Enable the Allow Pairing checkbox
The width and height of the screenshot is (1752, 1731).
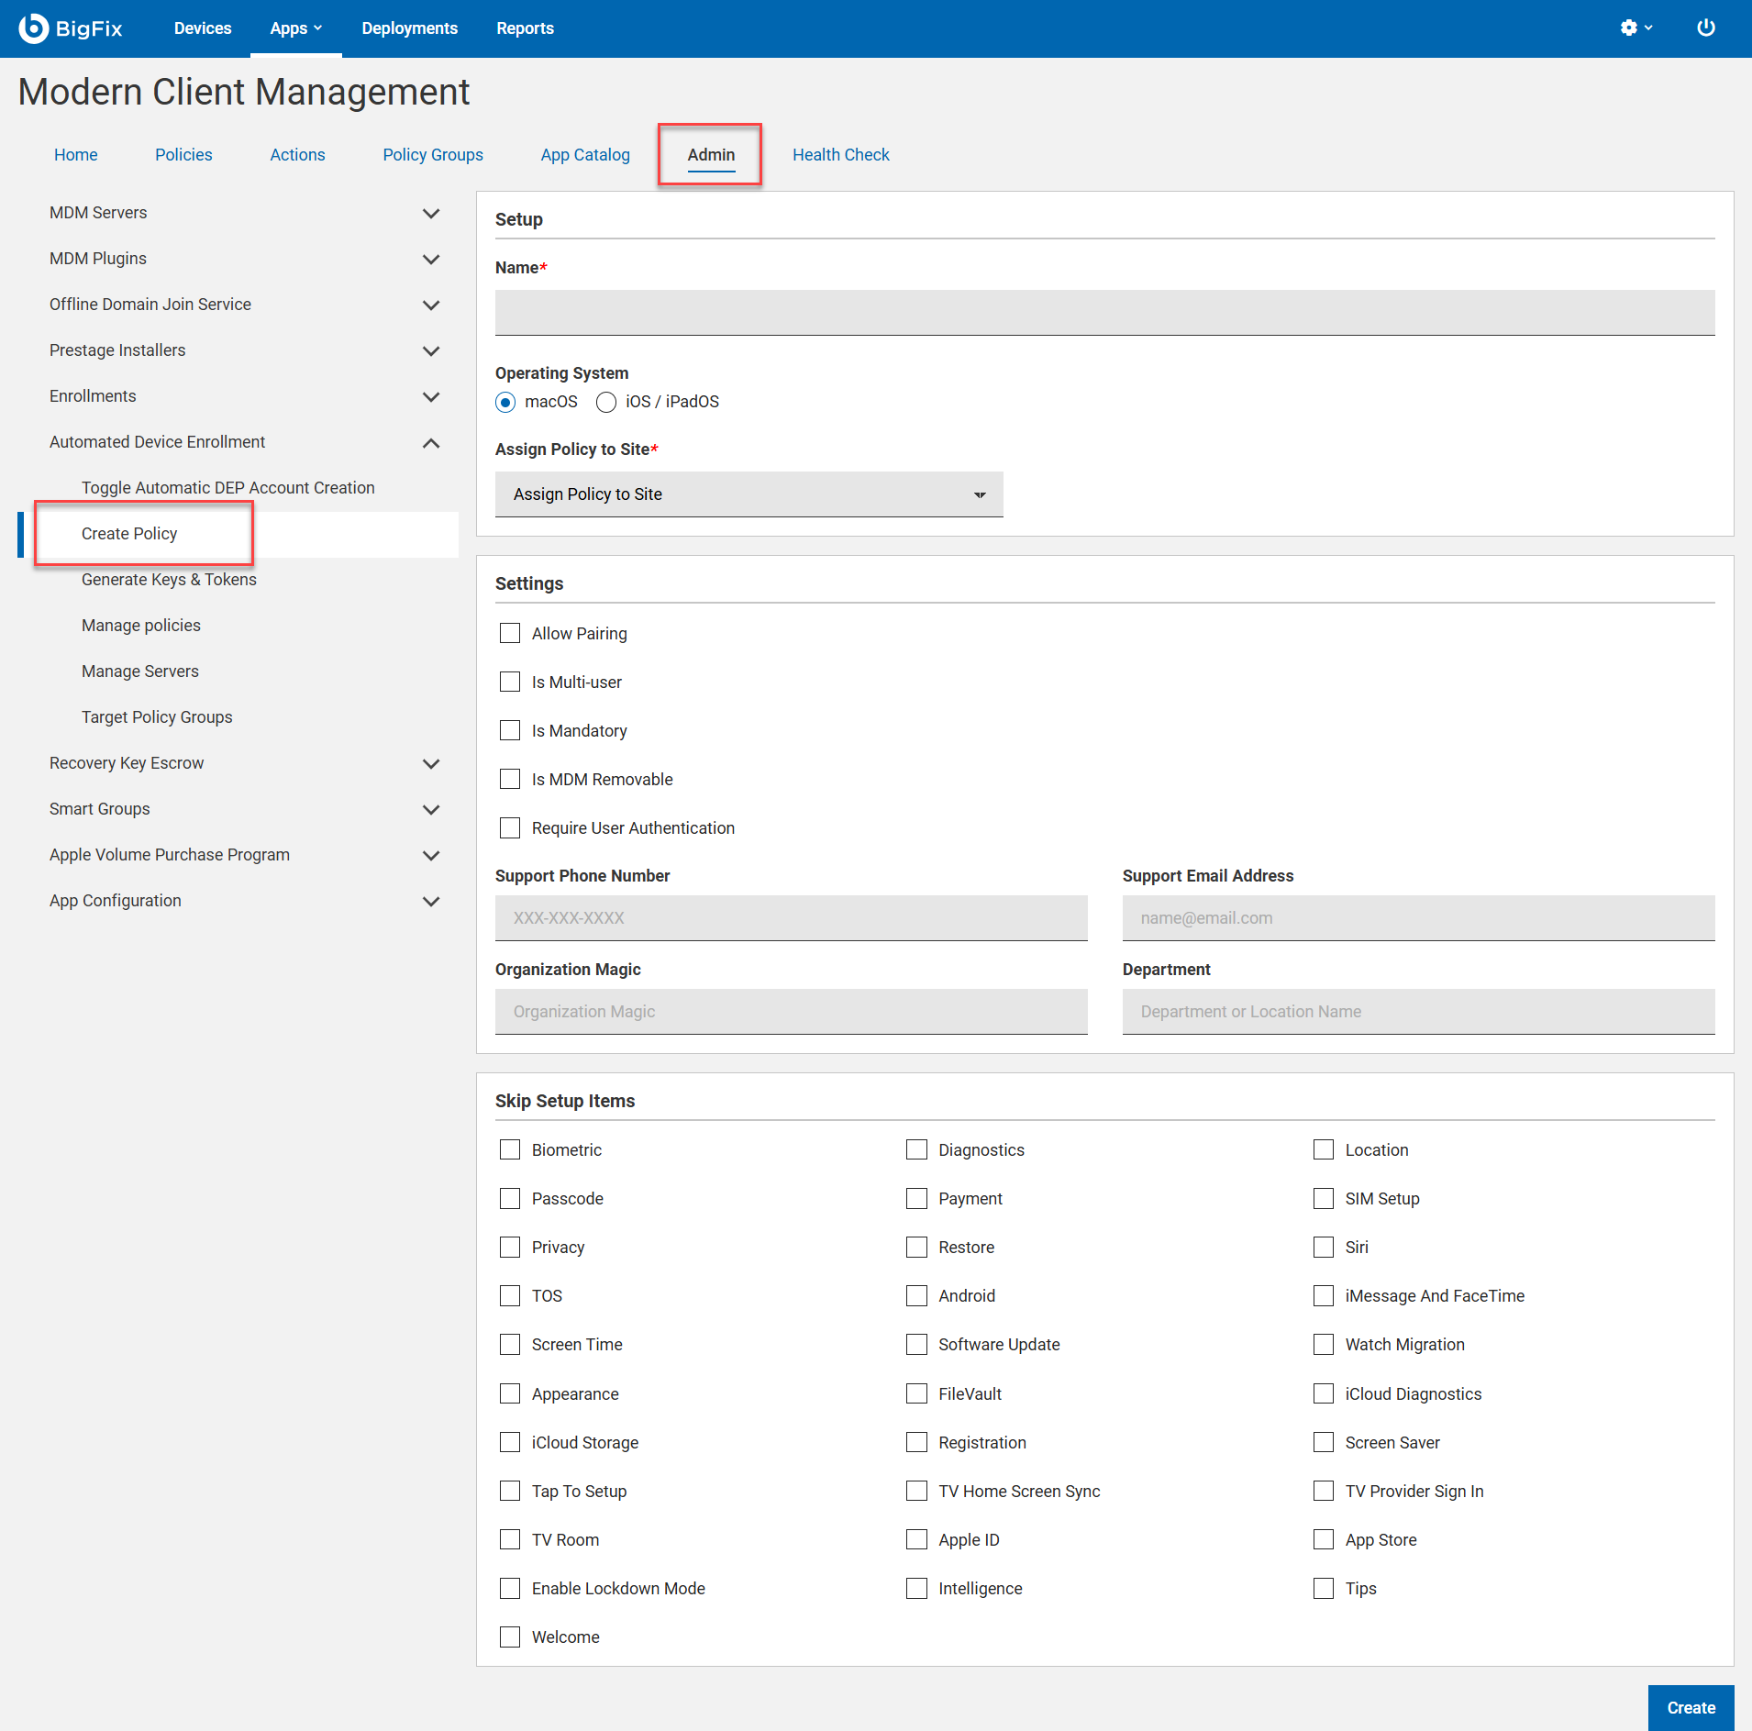click(x=510, y=634)
